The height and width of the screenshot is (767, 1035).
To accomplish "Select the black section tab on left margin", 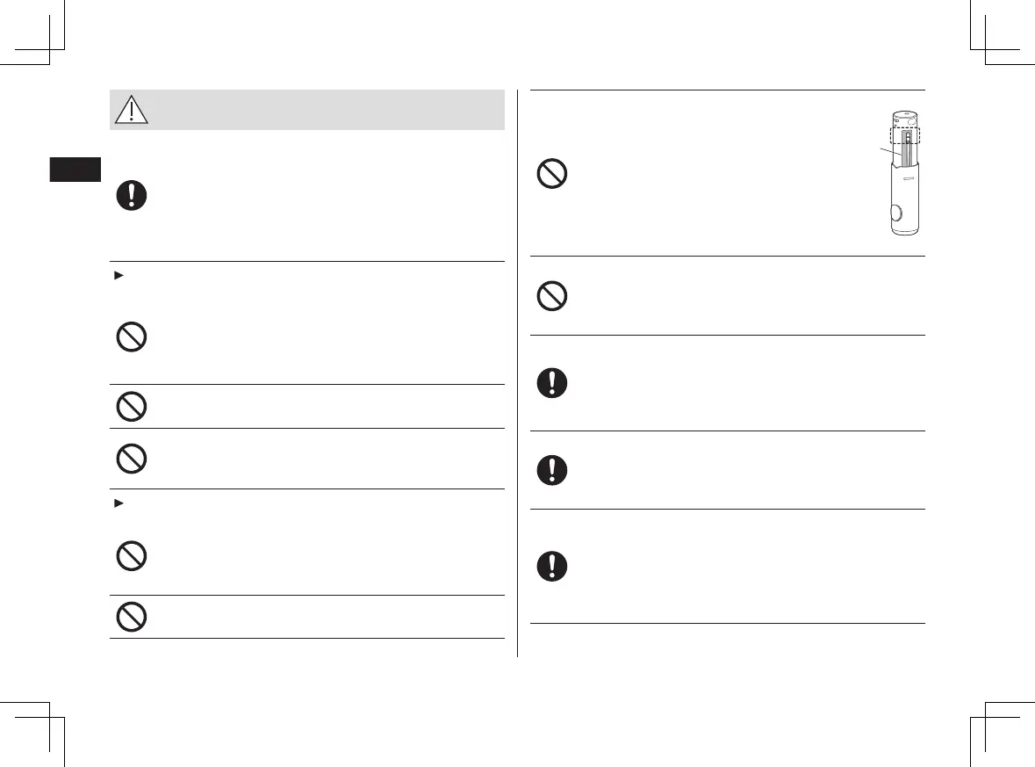I will pyautogui.click(x=75, y=170).
